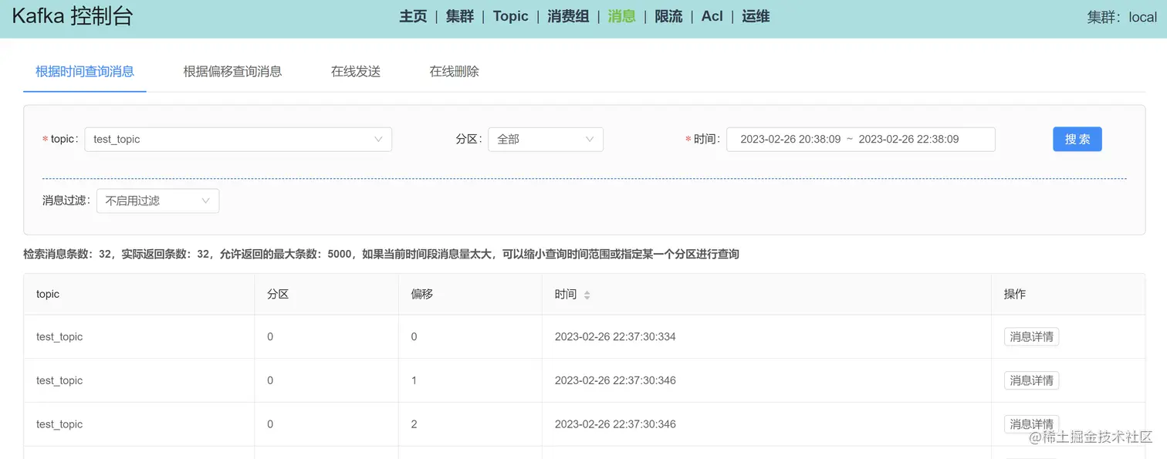Open 消息详情 for the offset 0 row
This screenshot has width=1167, height=459.
1031,337
